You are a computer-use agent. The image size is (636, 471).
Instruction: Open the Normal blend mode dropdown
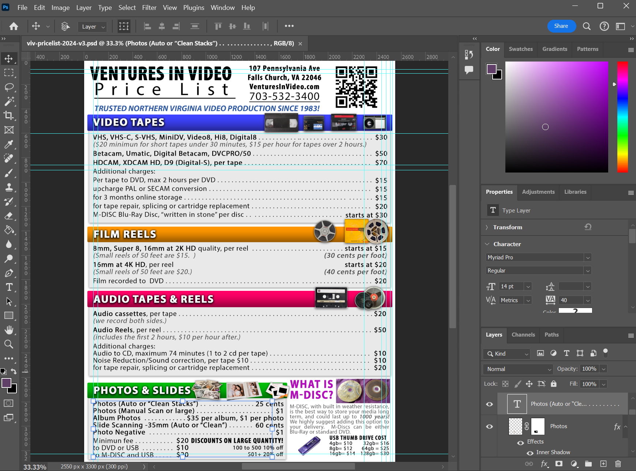tap(518, 369)
